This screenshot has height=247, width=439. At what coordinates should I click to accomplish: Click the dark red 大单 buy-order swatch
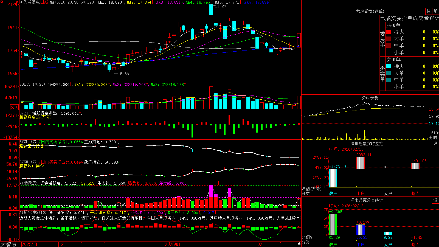(x=389, y=39)
